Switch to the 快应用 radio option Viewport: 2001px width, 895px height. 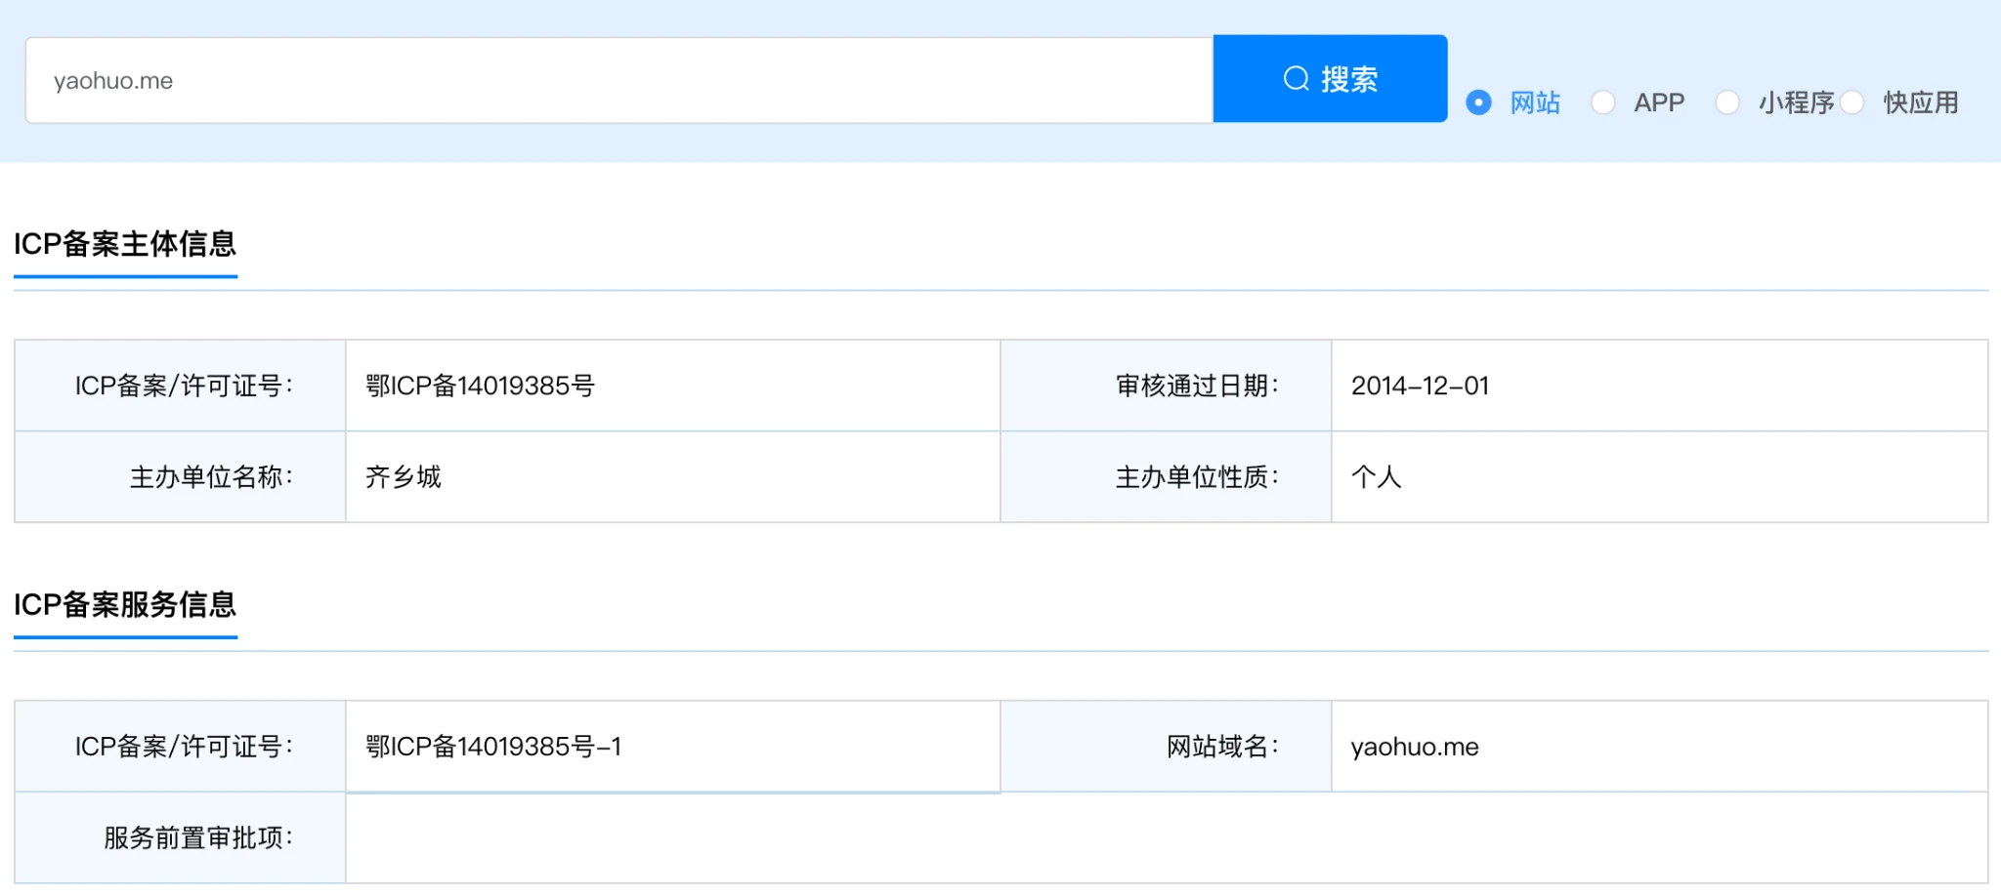pyautogui.click(x=1852, y=102)
